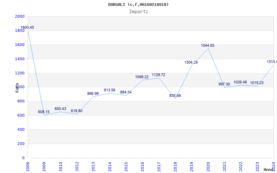Select the 2010 x-axis year label
Viewport: 277px width, 173px height.
[x=61, y=166]
